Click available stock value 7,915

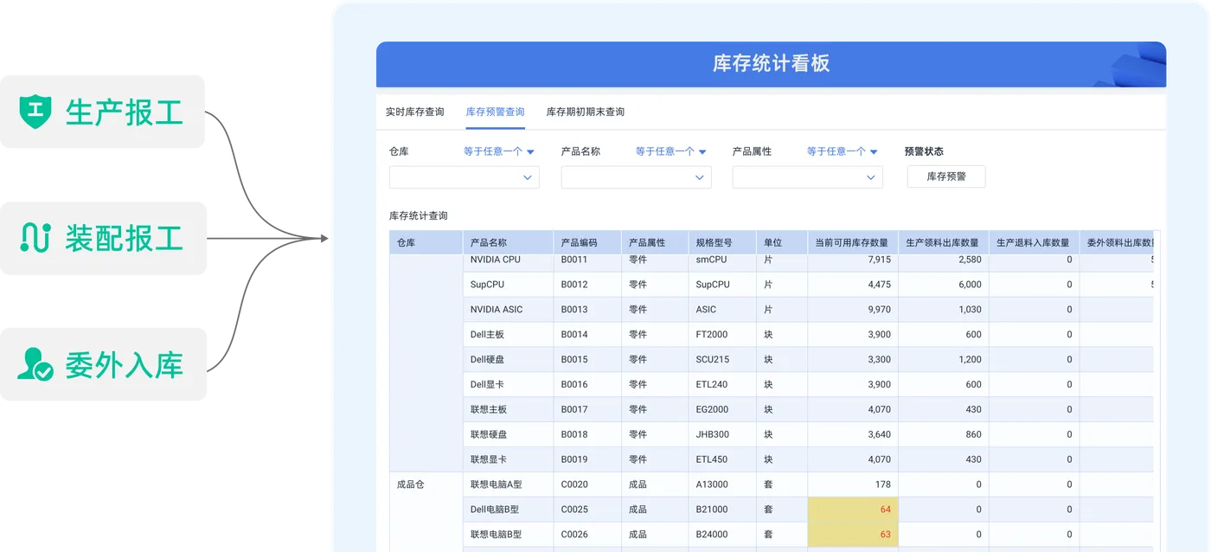[x=879, y=260]
